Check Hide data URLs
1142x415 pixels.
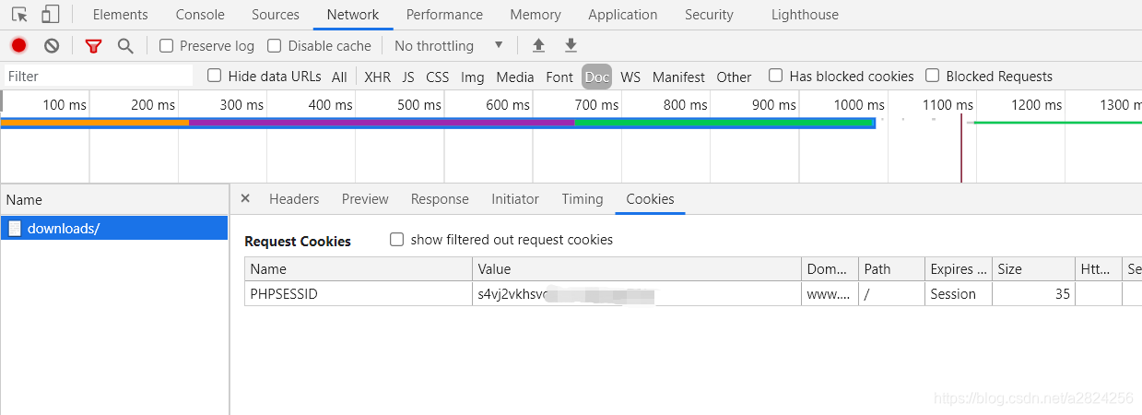pyautogui.click(x=214, y=76)
